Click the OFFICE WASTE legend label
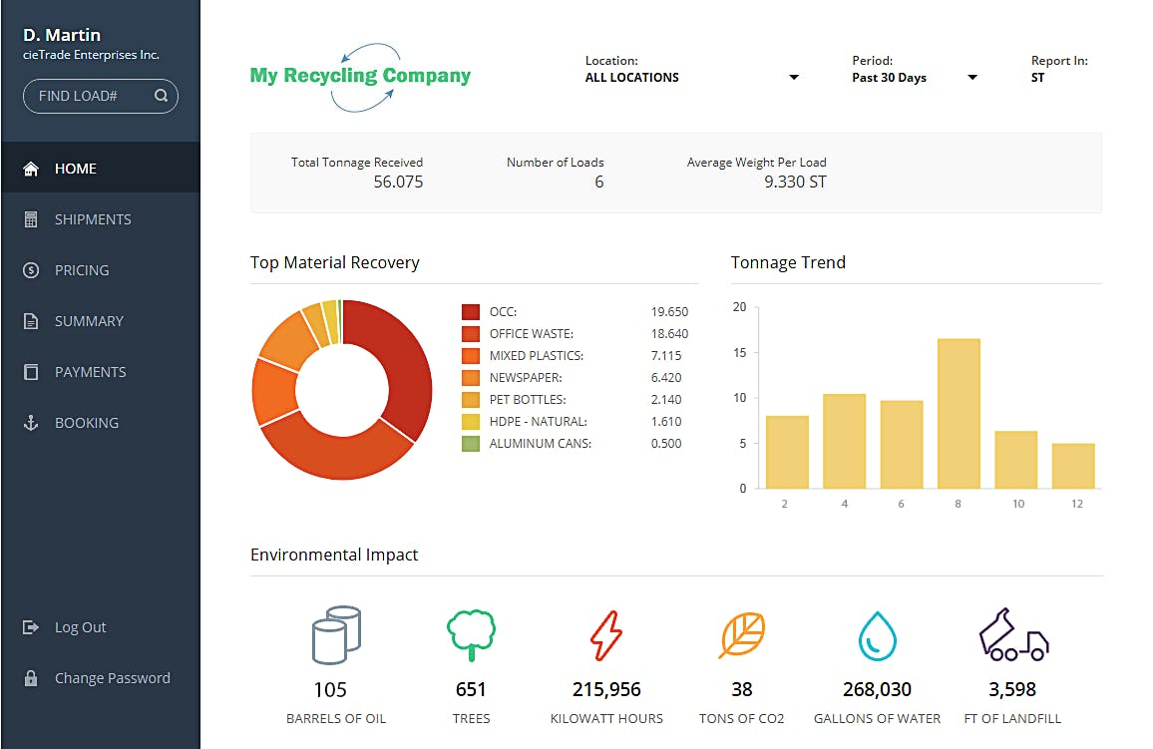This screenshot has height=749, width=1153. [x=532, y=334]
